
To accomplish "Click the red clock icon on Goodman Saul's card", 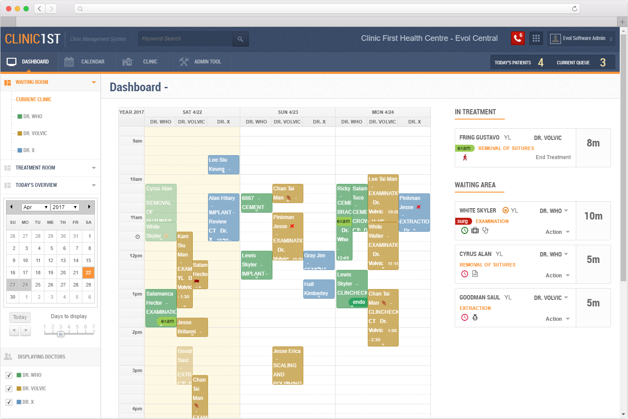I will click(464, 317).
